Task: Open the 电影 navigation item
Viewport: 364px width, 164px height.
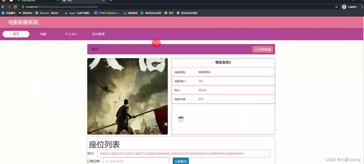Action: (43, 34)
